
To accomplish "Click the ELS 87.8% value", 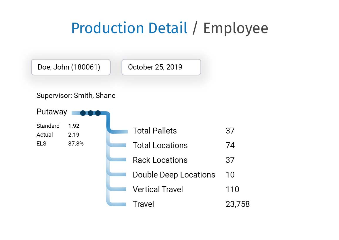I will coord(76,144).
